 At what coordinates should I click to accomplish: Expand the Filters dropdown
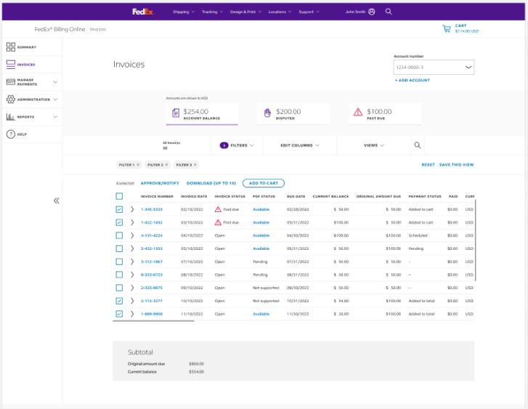click(237, 145)
